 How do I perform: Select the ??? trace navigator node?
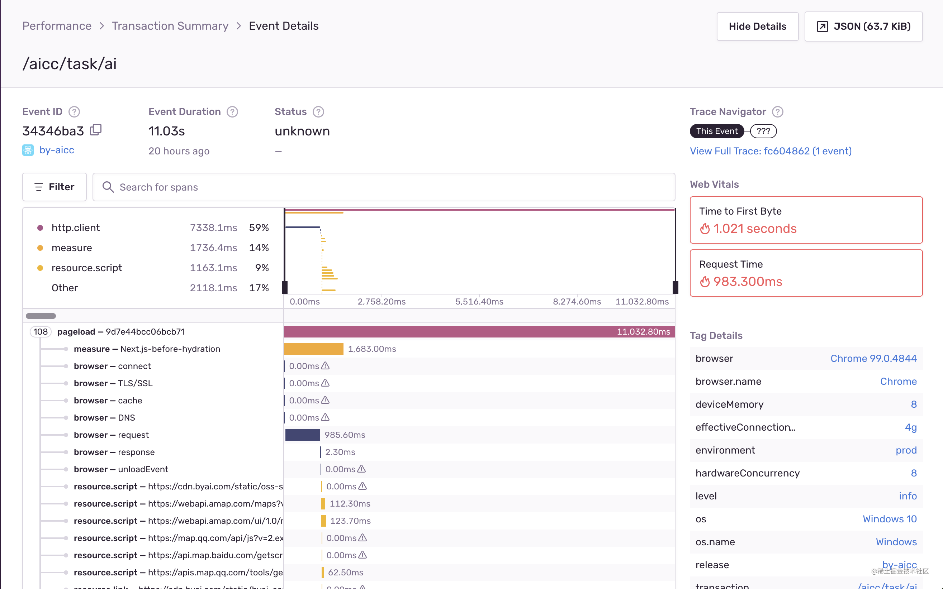coord(763,131)
